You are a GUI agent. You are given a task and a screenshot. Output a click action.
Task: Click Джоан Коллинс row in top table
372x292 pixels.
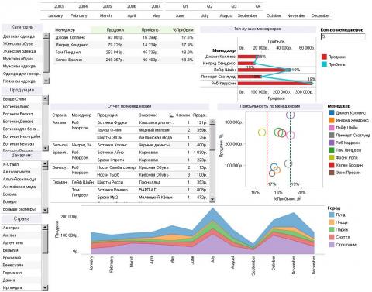(124, 37)
